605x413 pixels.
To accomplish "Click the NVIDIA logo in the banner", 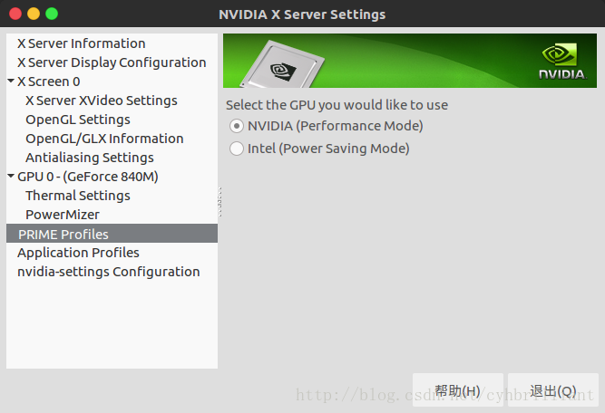I will [562, 62].
